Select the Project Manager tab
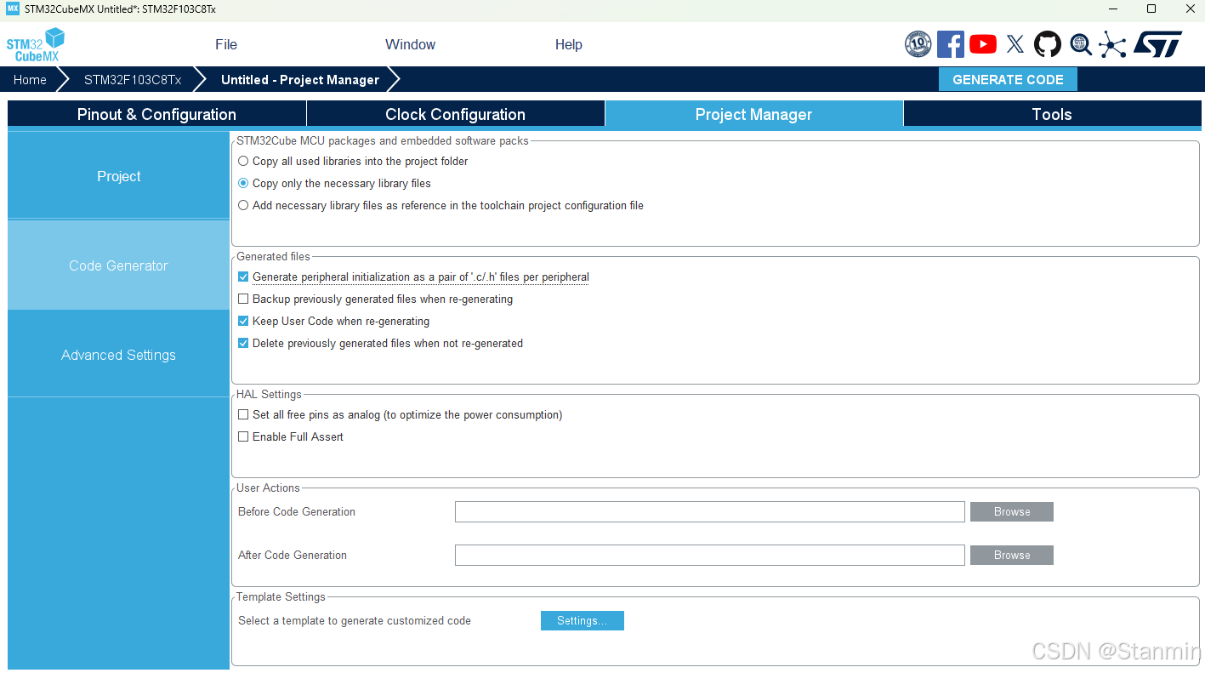This screenshot has width=1205, height=673. [753, 114]
